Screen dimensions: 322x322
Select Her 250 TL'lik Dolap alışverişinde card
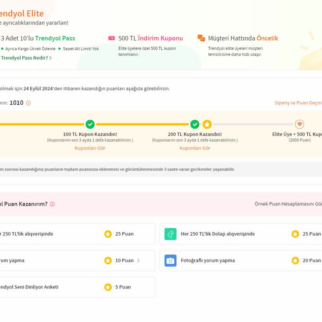[241, 234]
